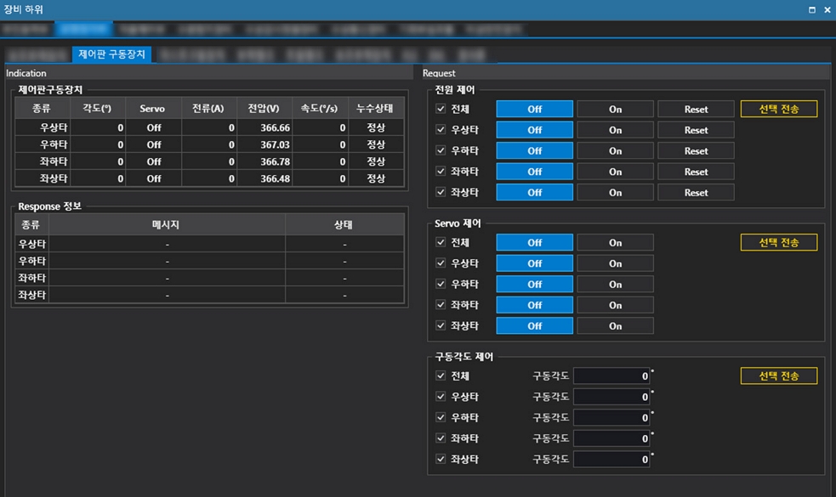Viewport: 836px width, 497px height.
Task: Toggle 좌상타 checkbox in 구동각도 제어
Action: (441, 459)
